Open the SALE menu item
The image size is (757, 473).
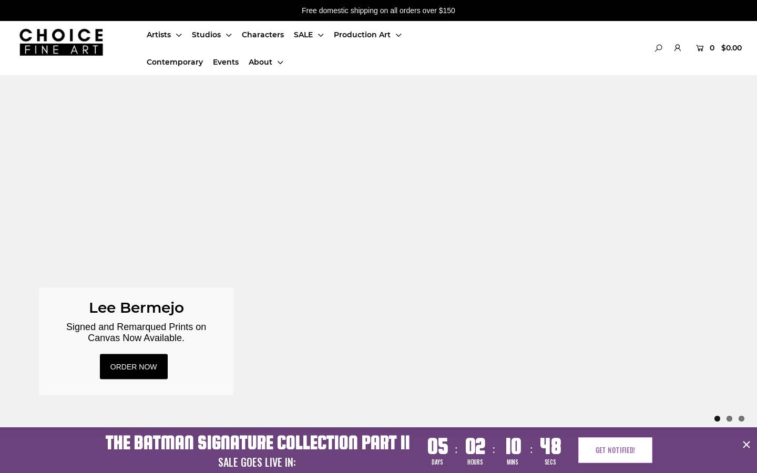[x=303, y=35]
